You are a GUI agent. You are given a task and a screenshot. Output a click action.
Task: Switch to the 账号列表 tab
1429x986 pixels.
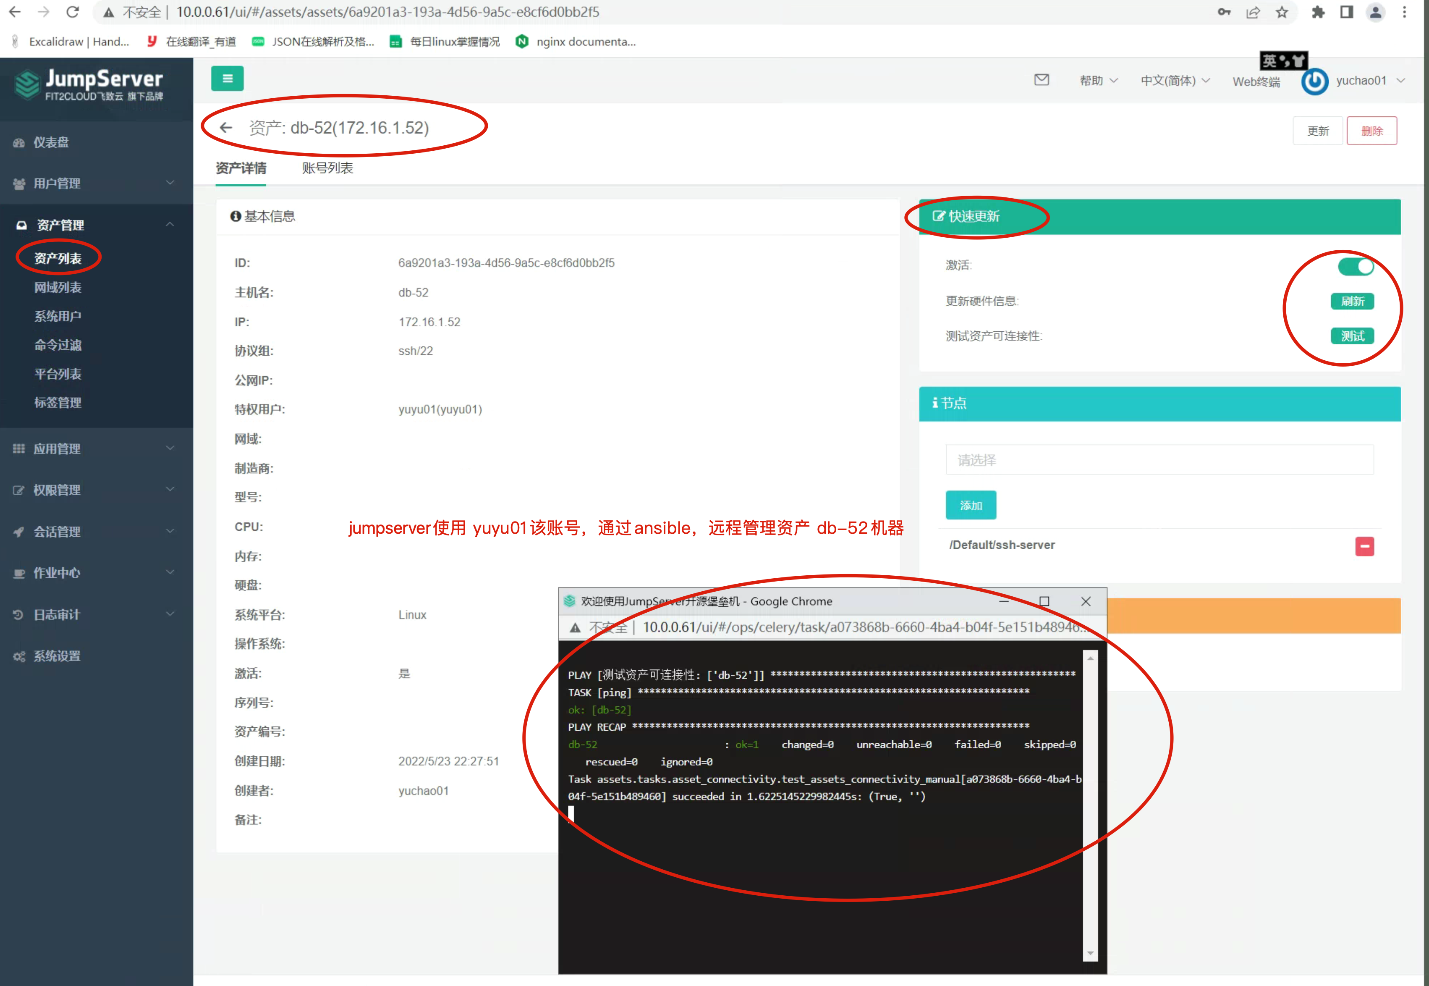(x=327, y=168)
